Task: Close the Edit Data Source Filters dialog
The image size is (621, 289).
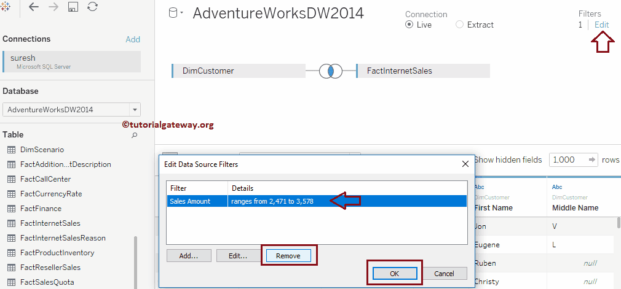Action: pyautogui.click(x=466, y=164)
